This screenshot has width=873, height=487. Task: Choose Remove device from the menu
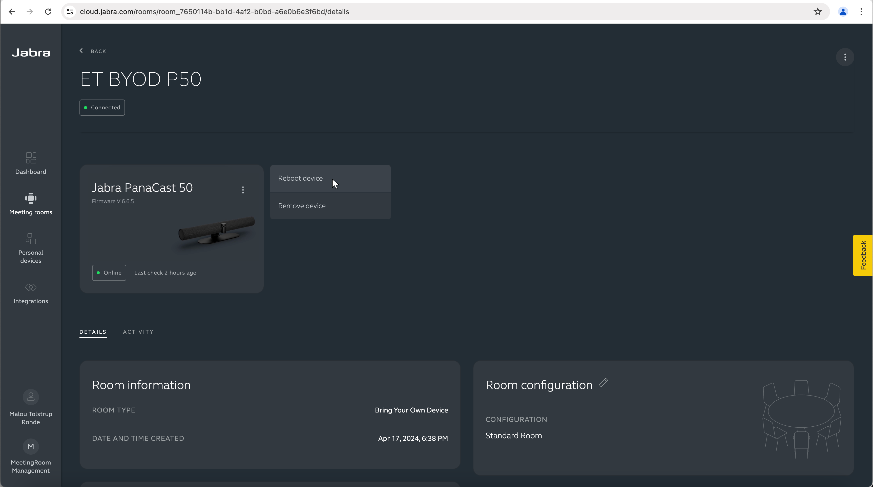pyautogui.click(x=330, y=206)
